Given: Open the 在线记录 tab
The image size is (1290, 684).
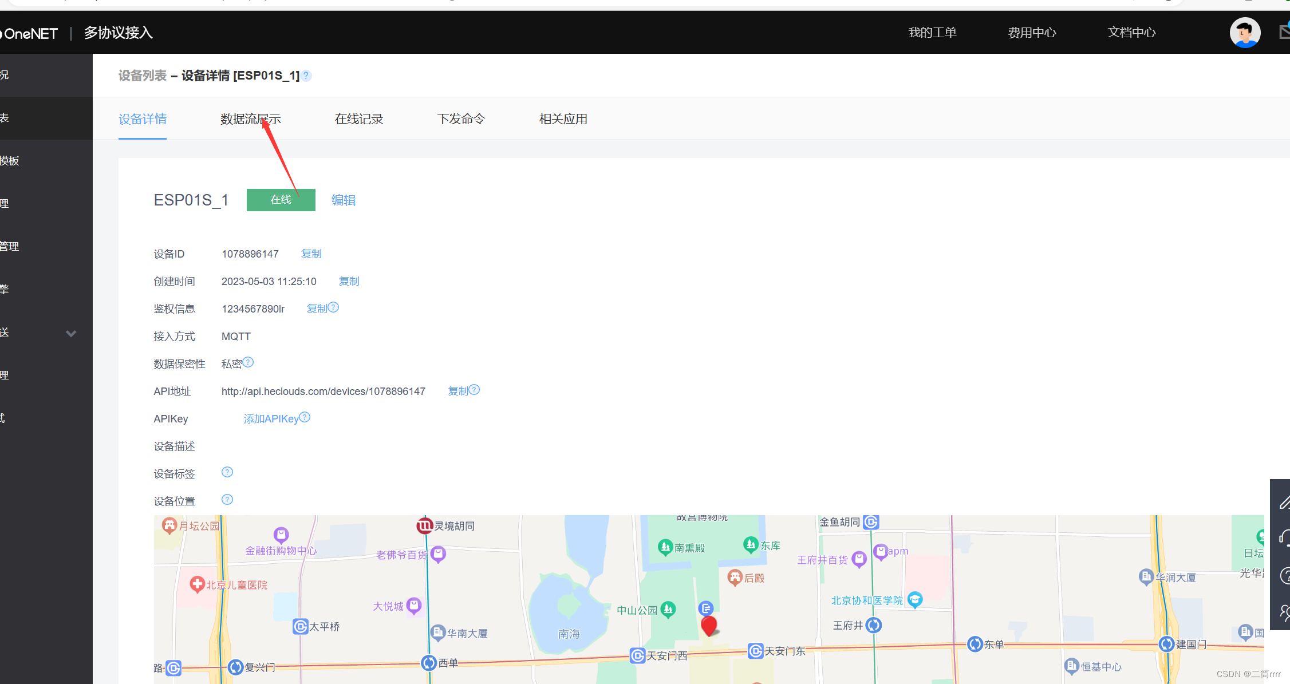Looking at the screenshot, I should (x=359, y=119).
